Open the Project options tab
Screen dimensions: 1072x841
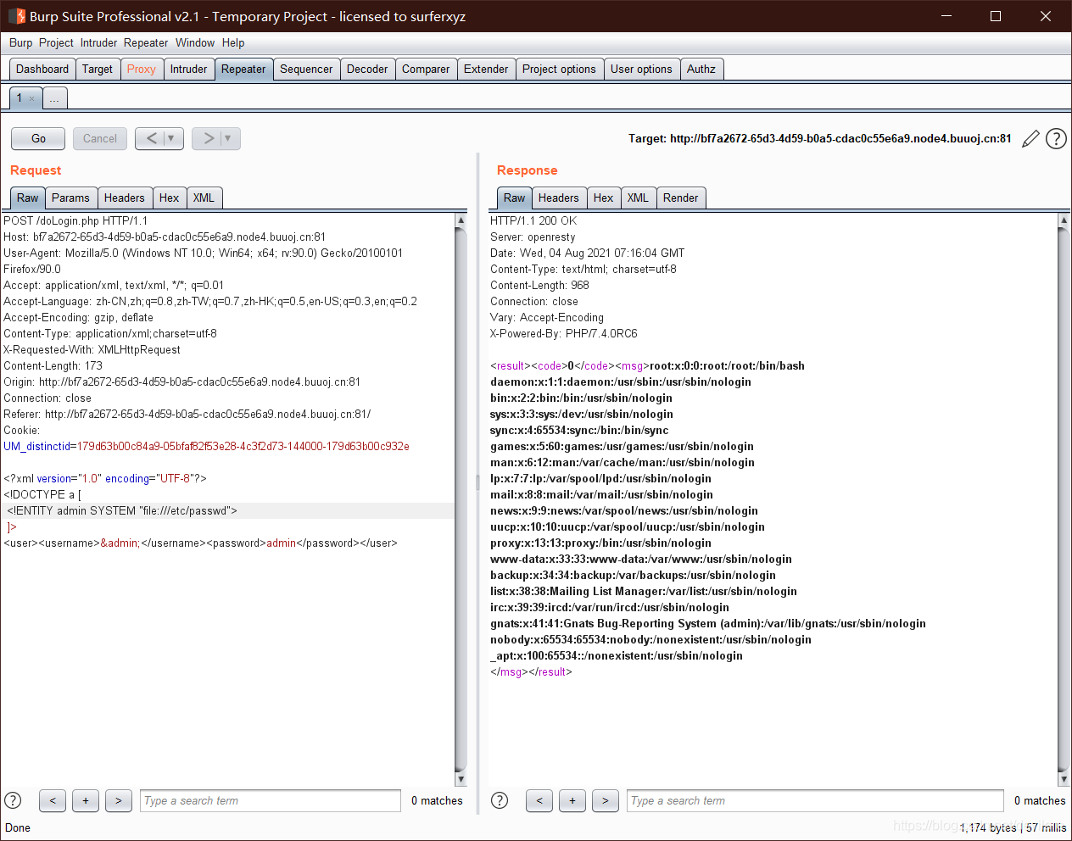click(559, 70)
